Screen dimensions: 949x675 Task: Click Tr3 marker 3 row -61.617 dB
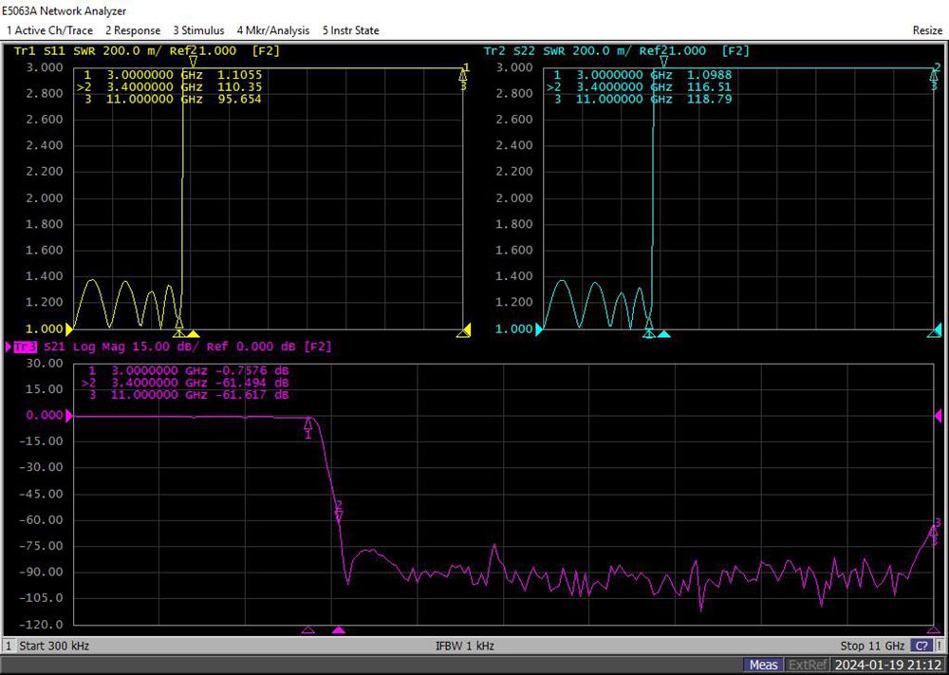click(188, 395)
